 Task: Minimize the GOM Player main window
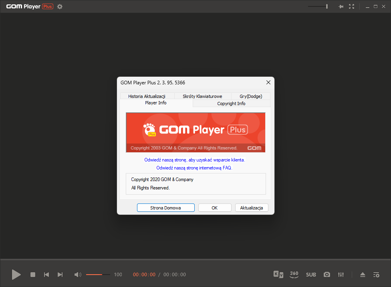pyautogui.click(x=367, y=7)
